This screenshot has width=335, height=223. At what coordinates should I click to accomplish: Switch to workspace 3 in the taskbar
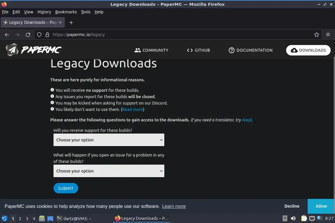pos(27,219)
